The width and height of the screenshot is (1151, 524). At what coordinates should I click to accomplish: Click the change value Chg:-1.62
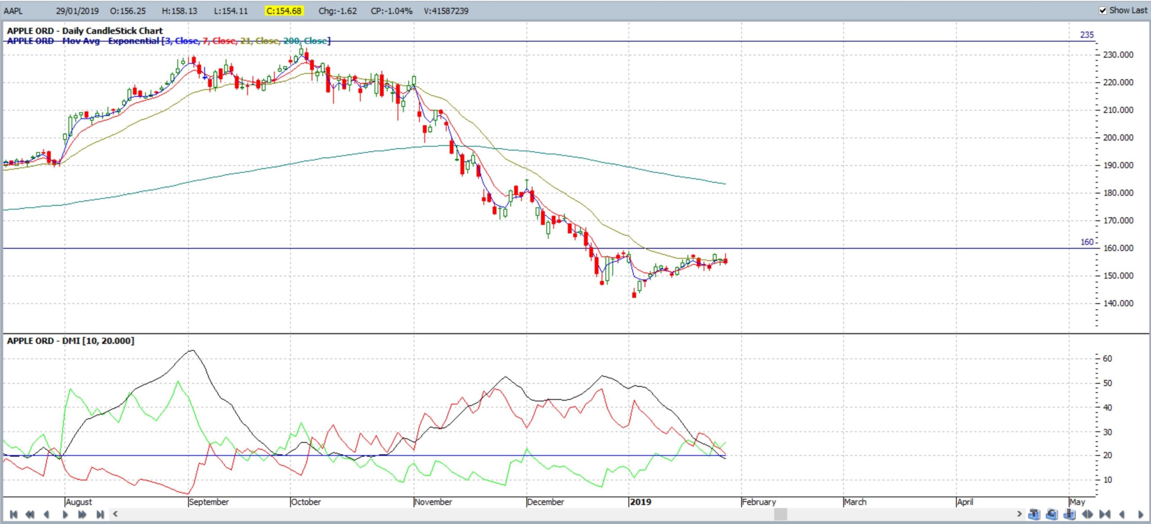coord(338,11)
